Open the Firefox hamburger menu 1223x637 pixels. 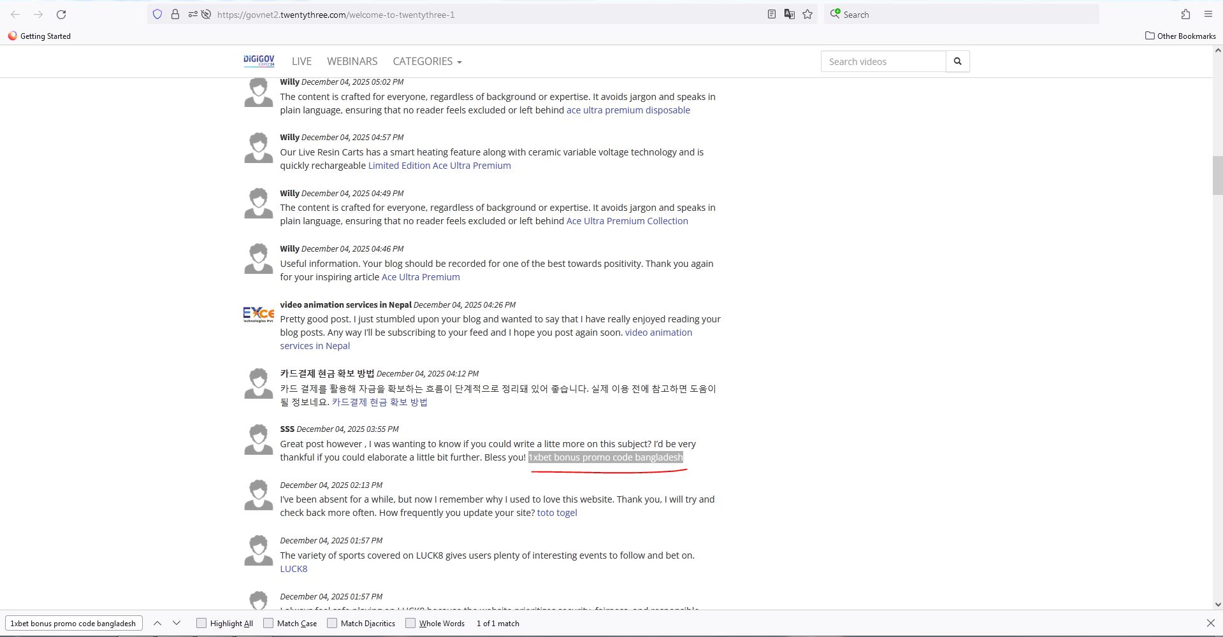coord(1208,15)
